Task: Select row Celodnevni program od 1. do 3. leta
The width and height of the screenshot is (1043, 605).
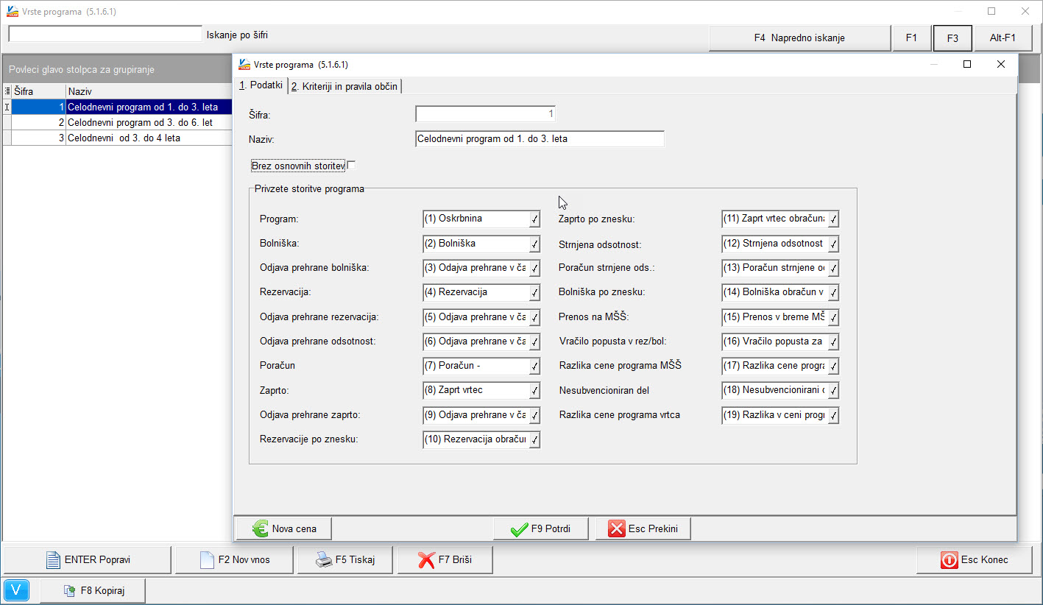Action: [x=118, y=107]
